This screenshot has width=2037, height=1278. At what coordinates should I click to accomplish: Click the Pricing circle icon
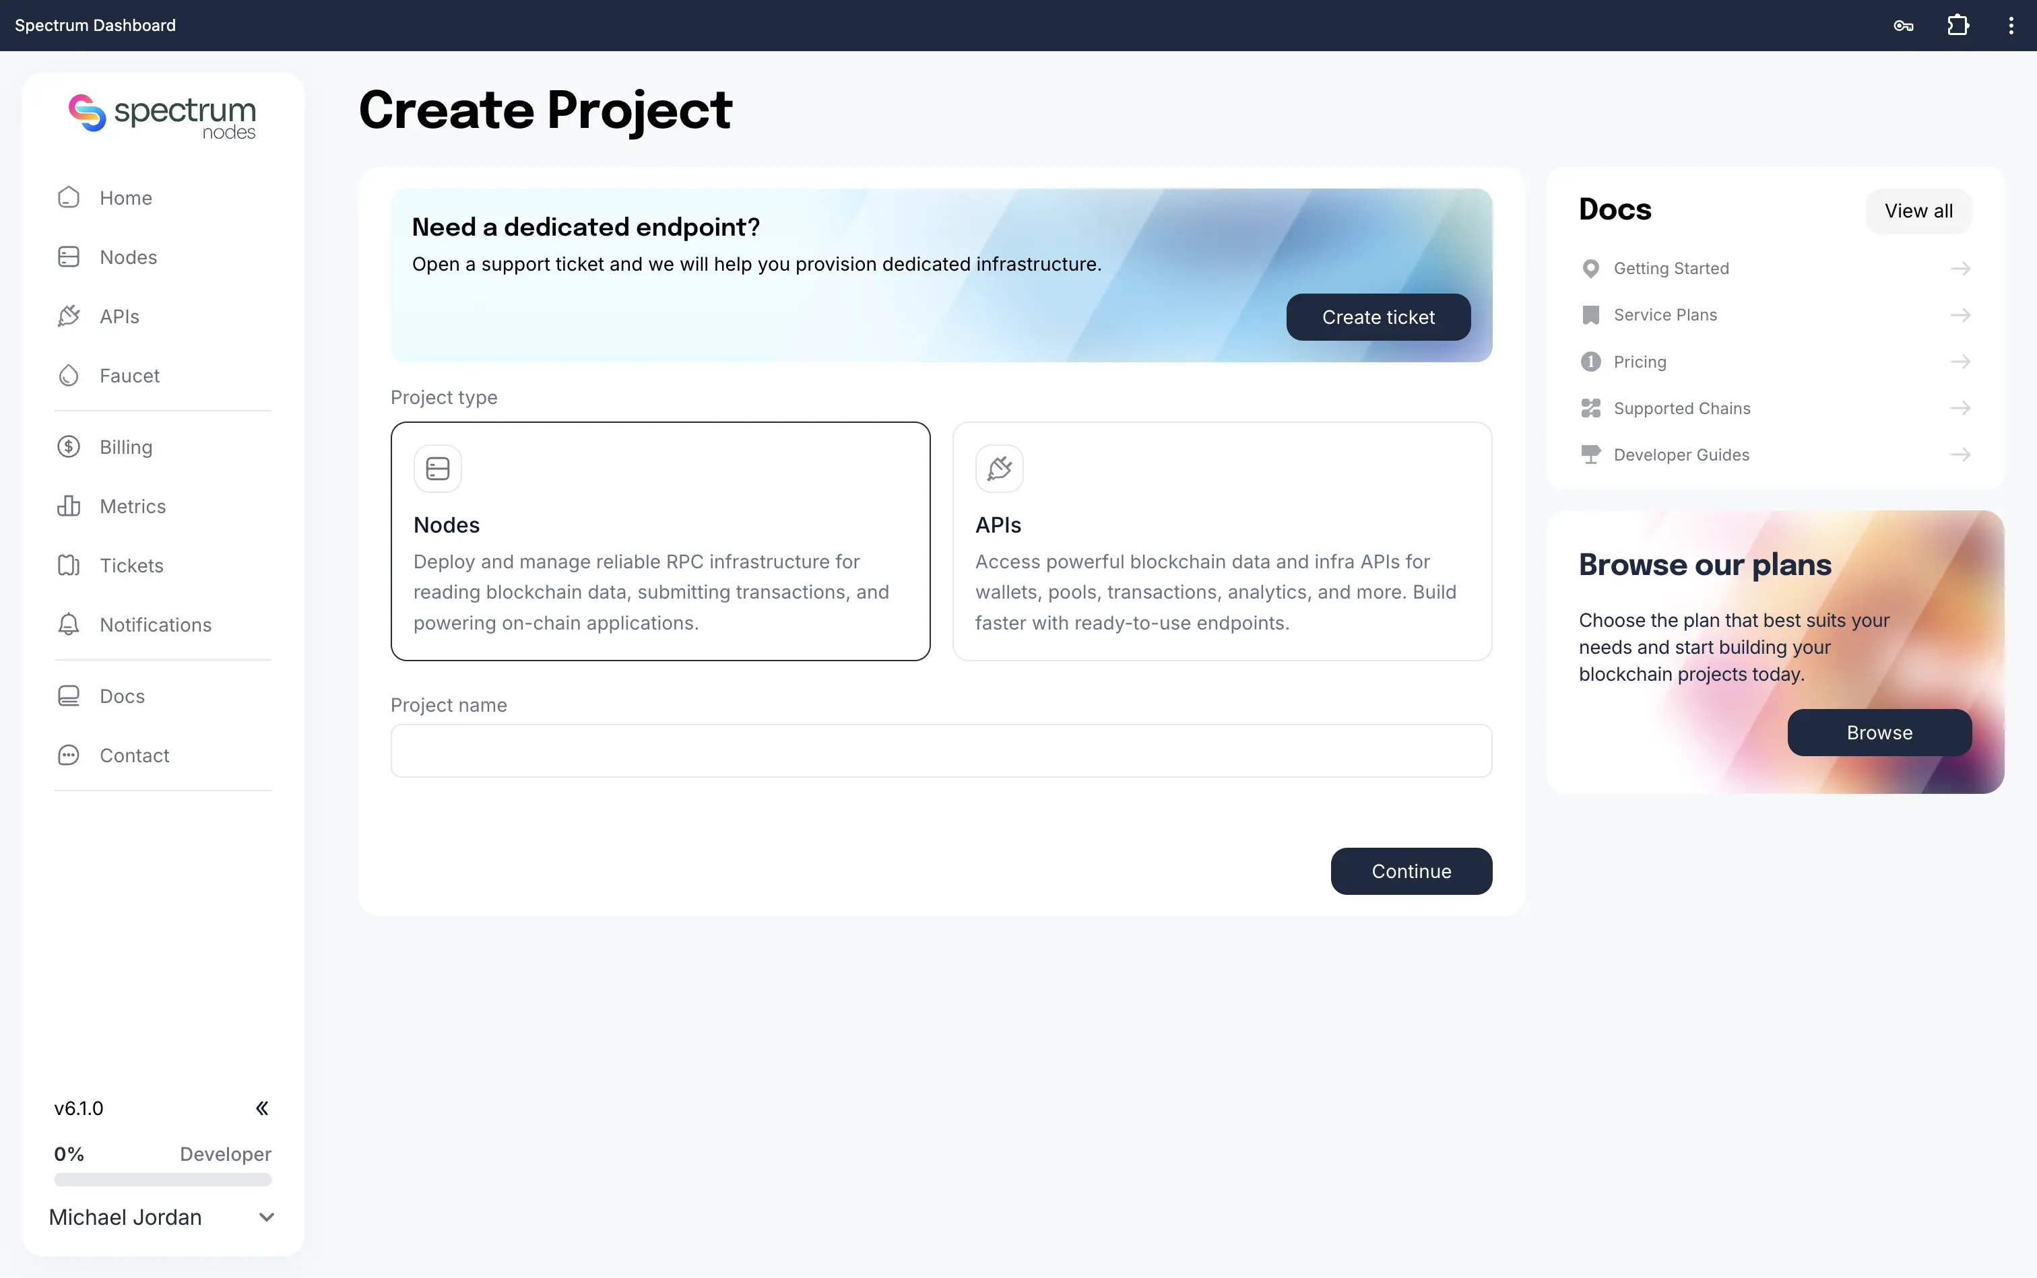[x=1590, y=362]
